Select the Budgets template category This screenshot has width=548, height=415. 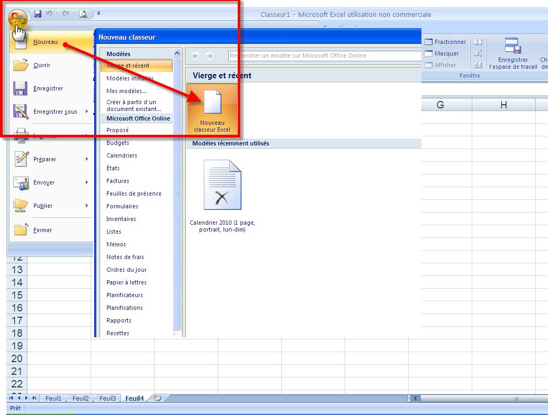(118, 143)
